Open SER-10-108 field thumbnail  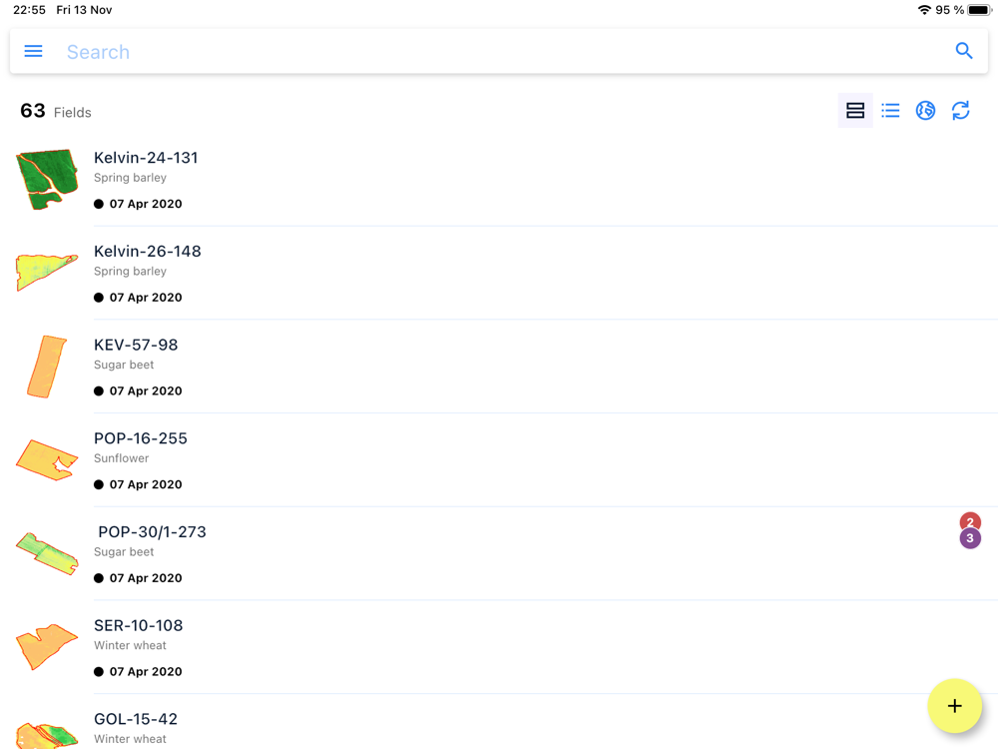[47, 646]
